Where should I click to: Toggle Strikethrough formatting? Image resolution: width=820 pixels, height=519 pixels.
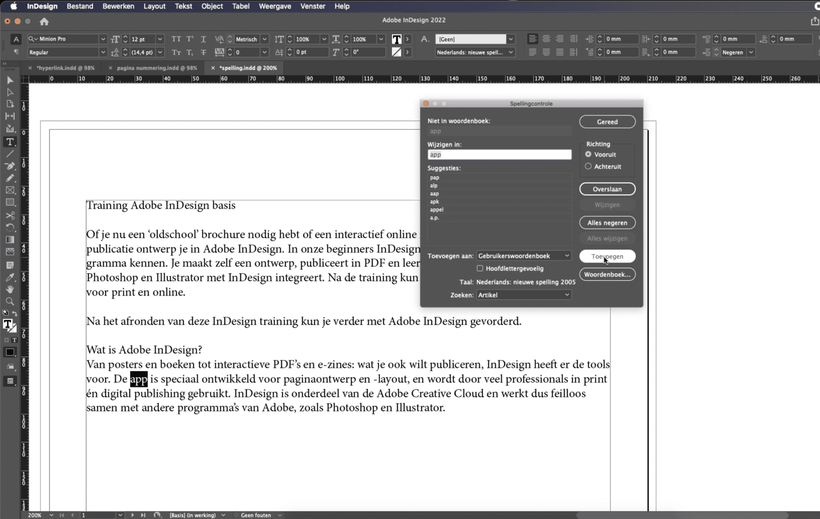pos(203,52)
